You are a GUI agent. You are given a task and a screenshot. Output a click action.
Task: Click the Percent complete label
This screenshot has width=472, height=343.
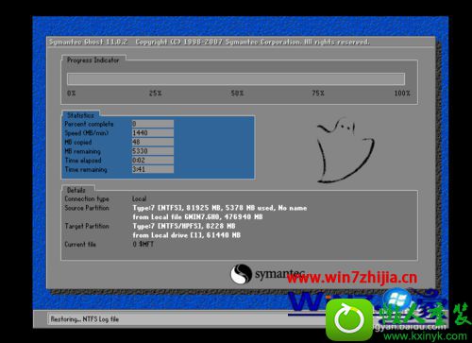89,124
